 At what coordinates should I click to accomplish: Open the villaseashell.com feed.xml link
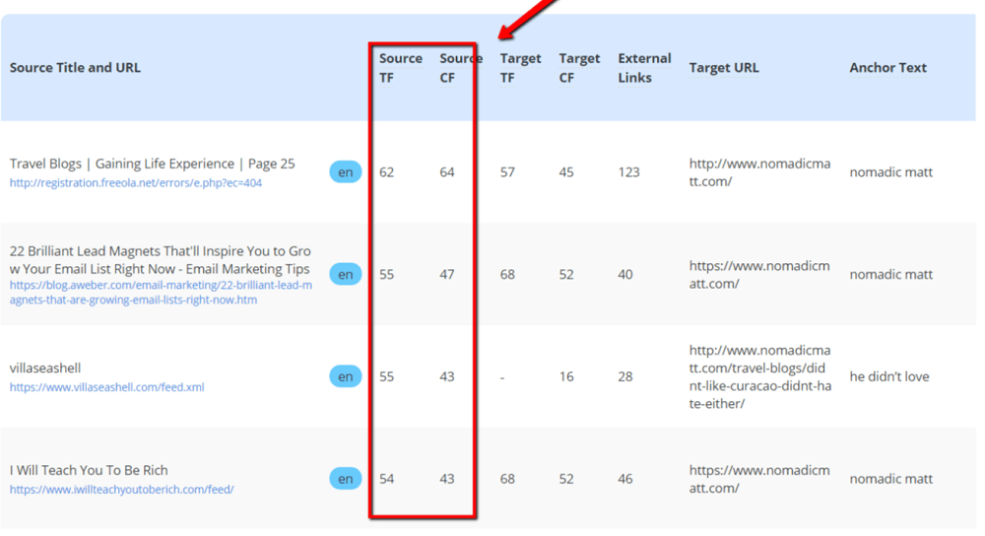coord(106,387)
